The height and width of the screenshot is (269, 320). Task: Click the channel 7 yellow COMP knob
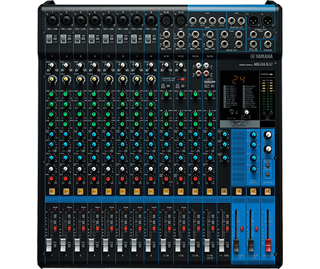coord(137,79)
